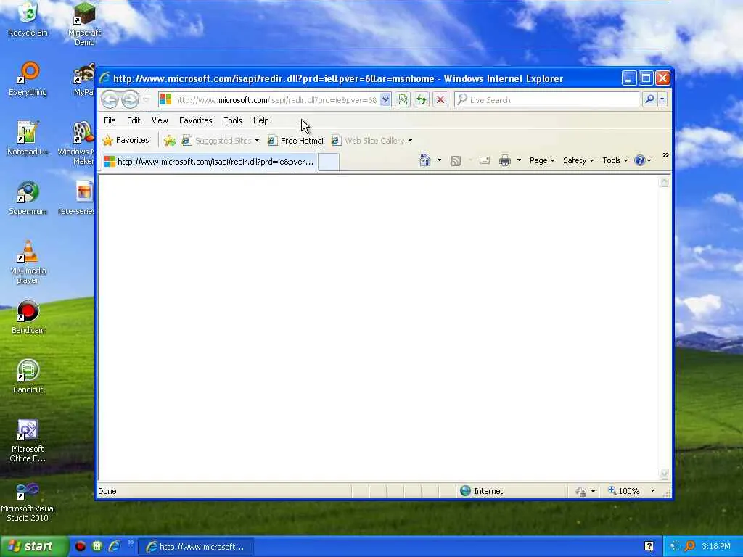Select the Everything desktop icon
This screenshot has width=743, height=557.
tap(28, 79)
